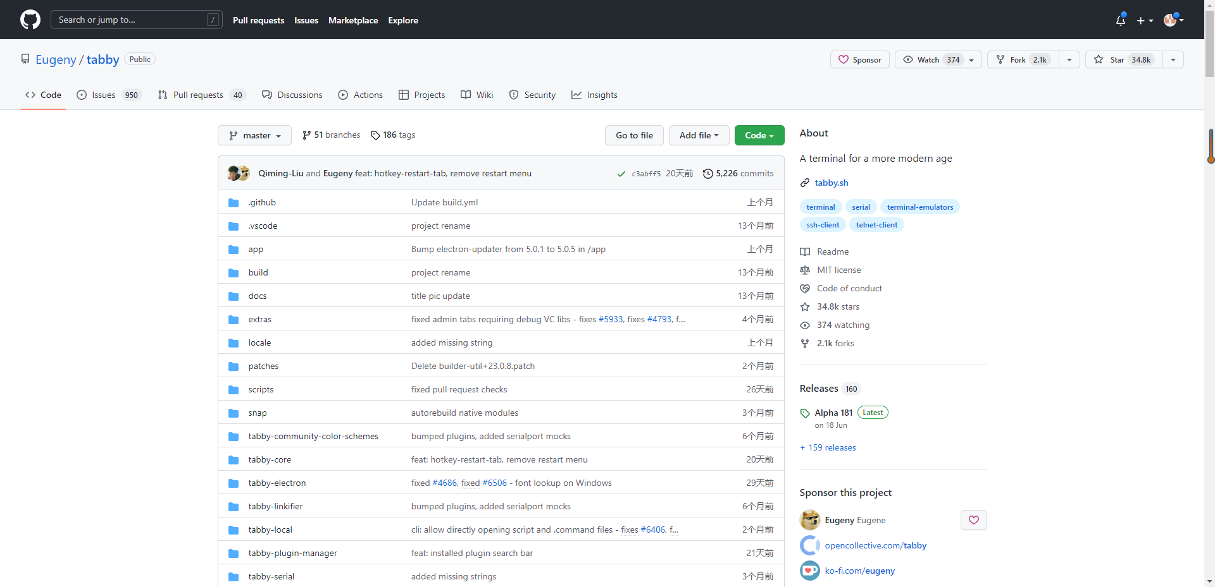Switch to the Insights tab
This screenshot has width=1215, height=587.
(x=594, y=95)
